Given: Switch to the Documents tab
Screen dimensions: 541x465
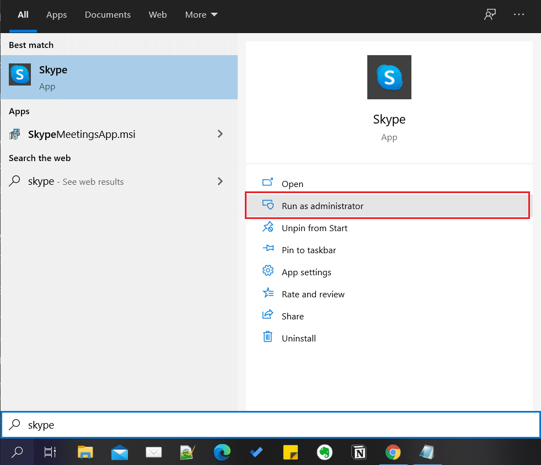Looking at the screenshot, I should coord(108,15).
